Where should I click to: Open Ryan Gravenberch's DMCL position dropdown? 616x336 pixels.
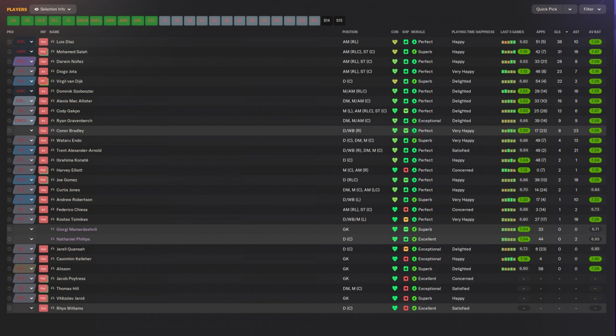[x=25, y=121]
